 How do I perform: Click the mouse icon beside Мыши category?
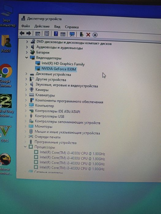click(31, 131)
